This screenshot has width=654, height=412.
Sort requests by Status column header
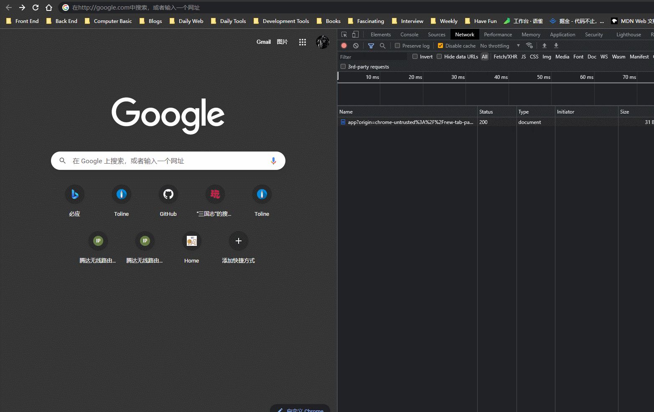[497, 112]
